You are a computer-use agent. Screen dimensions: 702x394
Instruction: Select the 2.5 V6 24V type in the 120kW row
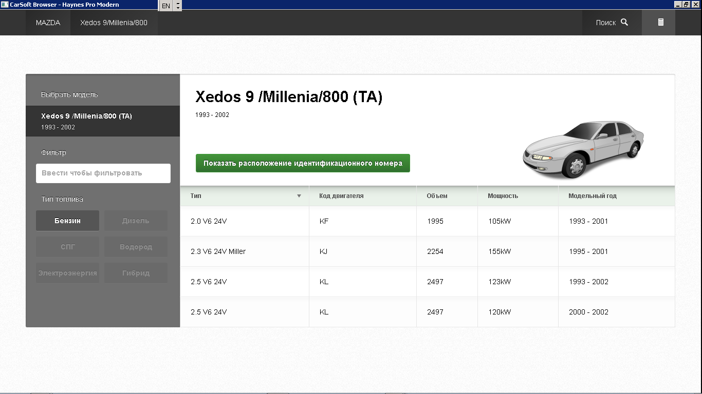[209, 312]
